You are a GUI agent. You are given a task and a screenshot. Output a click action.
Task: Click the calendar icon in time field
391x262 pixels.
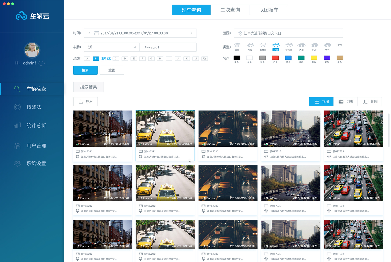tap(97, 33)
